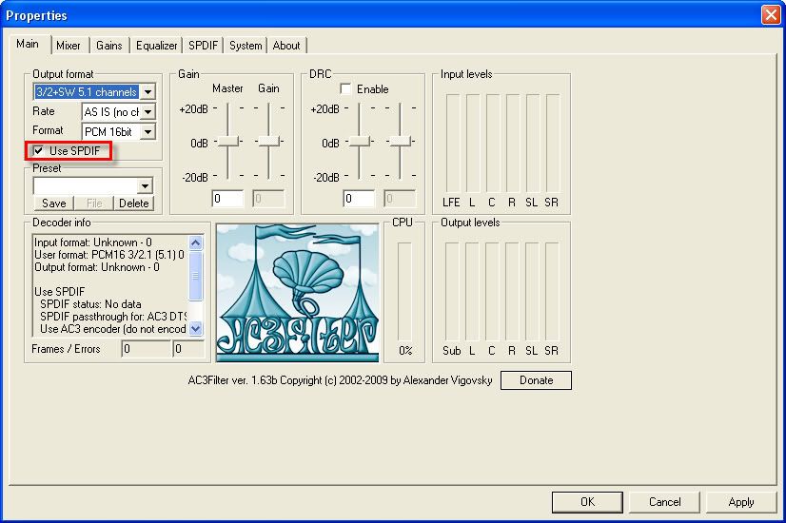786x523 pixels.
Task: Click the first Frames / Errors field
Action: point(147,349)
